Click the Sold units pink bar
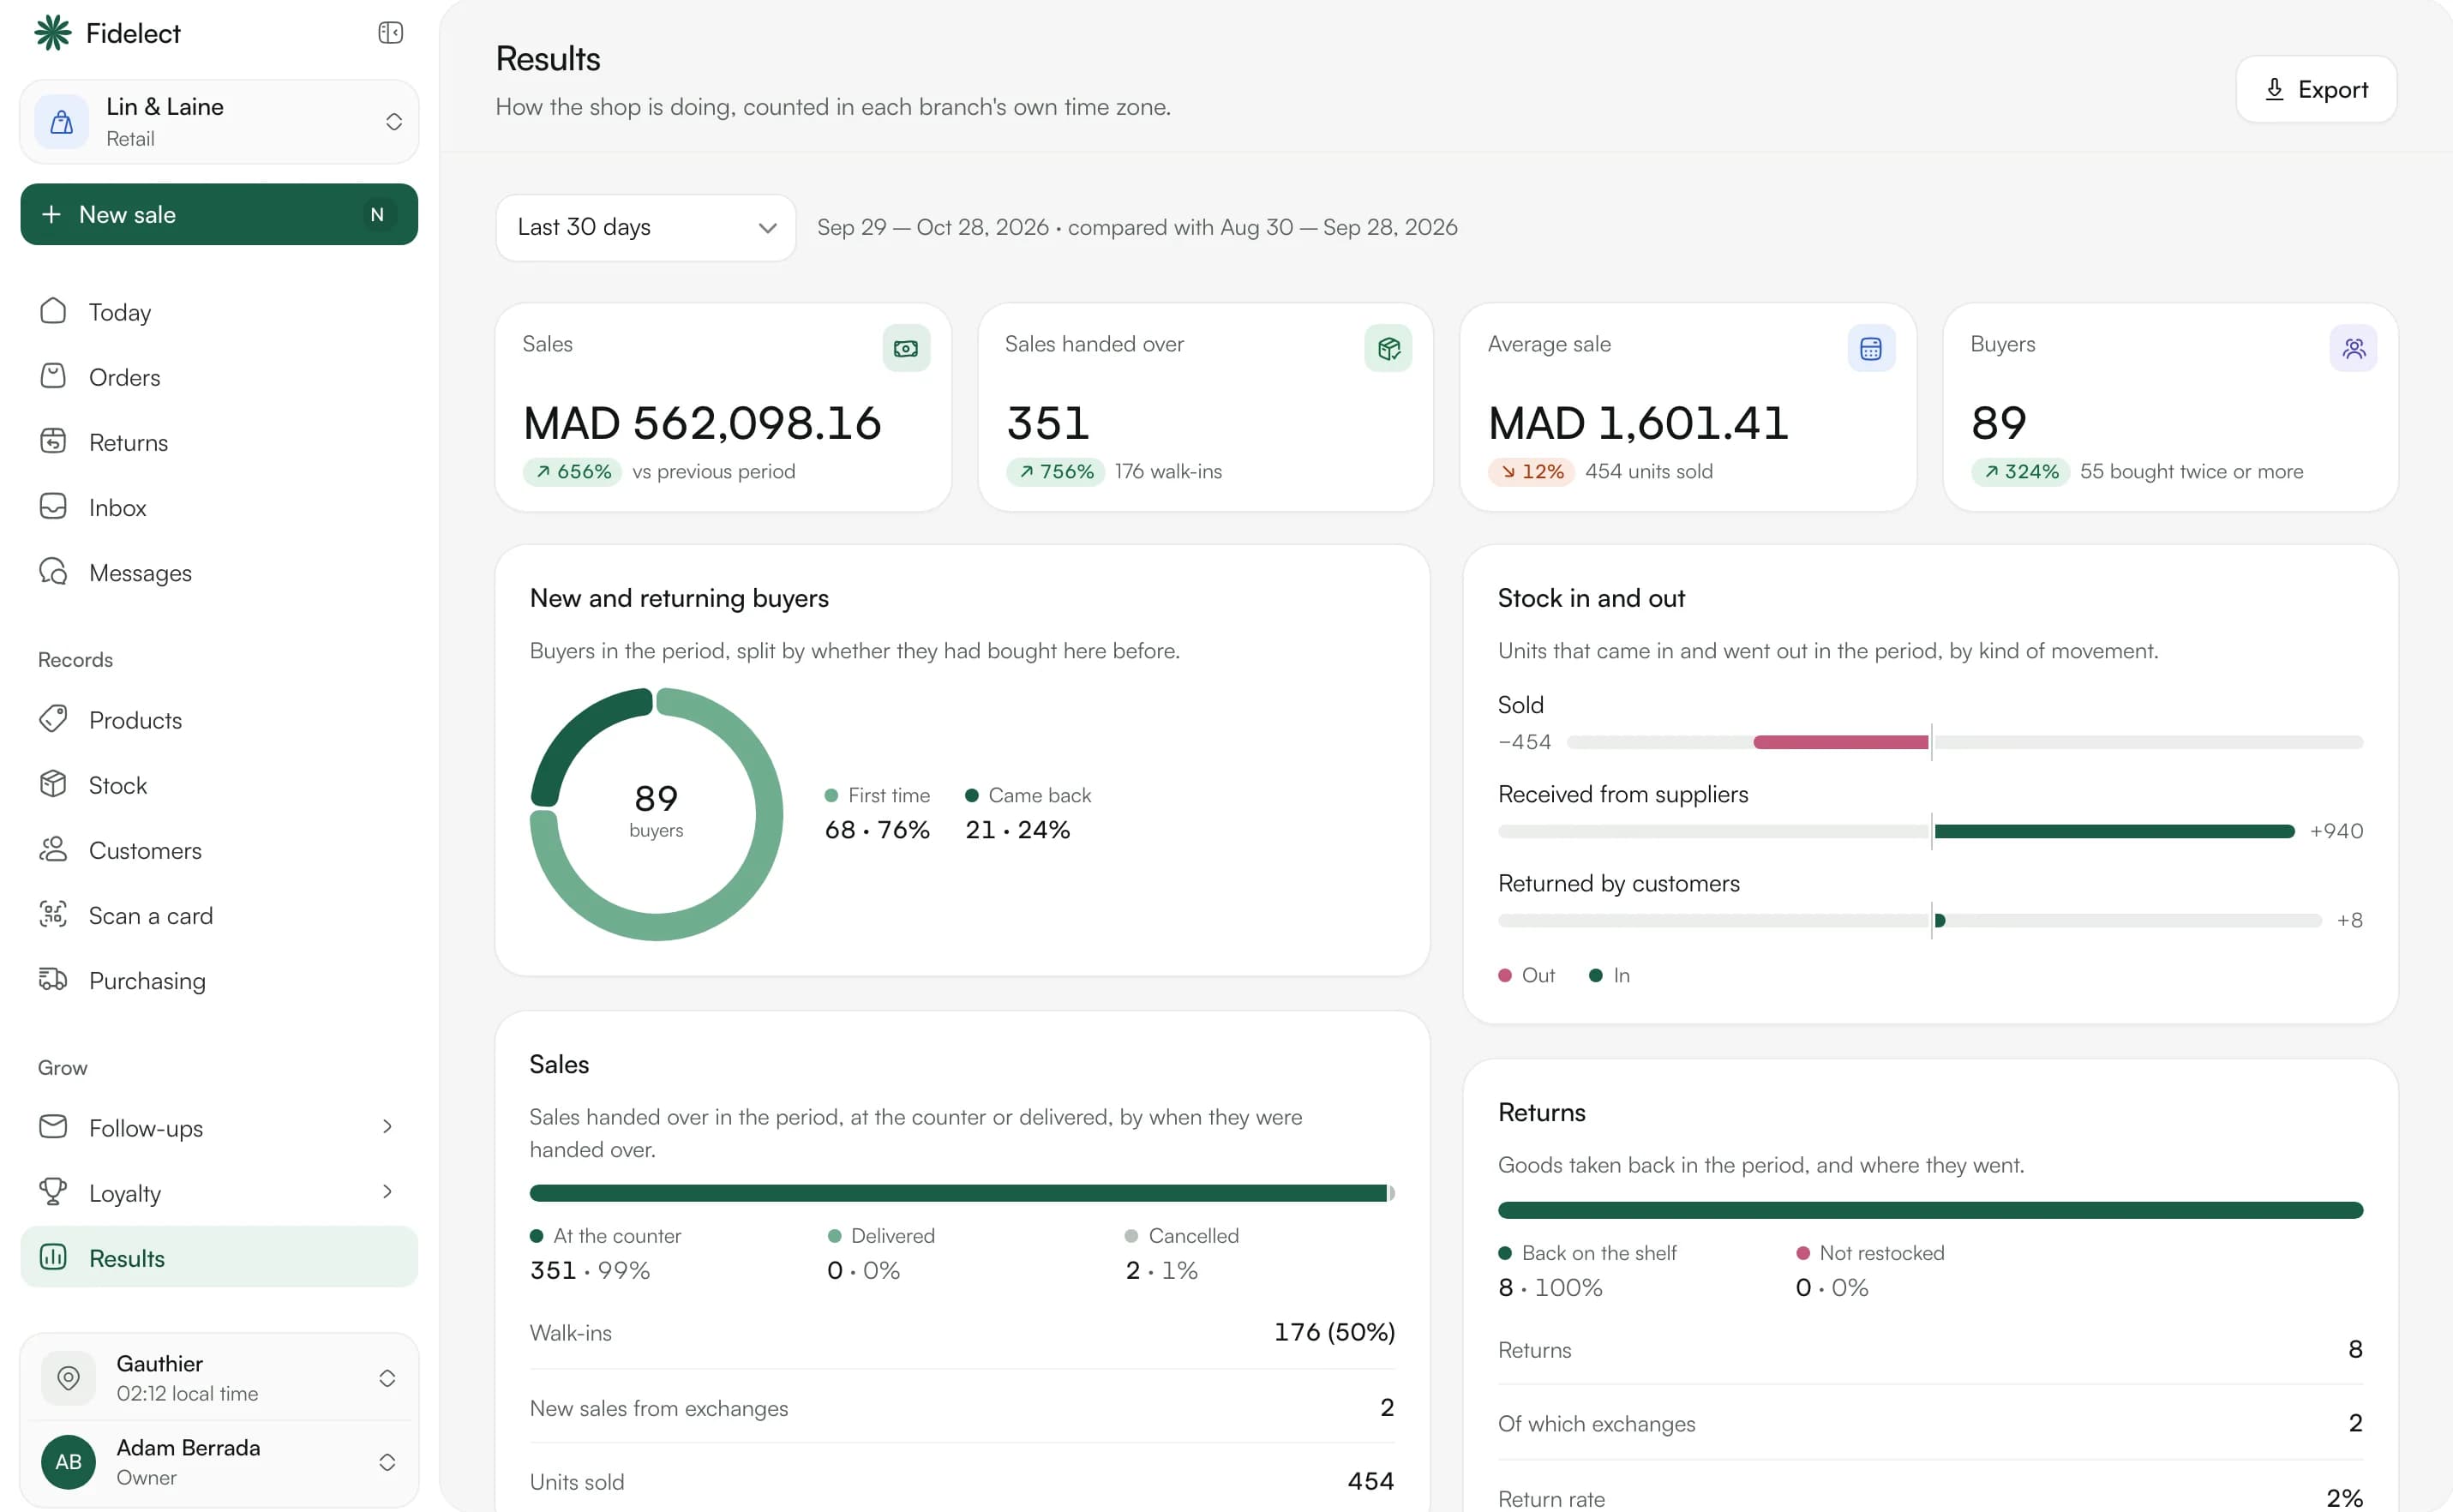Image resolution: width=2453 pixels, height=1512 pixels. pos(1841,742)
